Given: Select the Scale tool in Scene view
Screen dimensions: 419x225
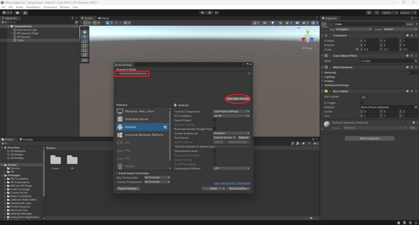Looking at the screenshot, I should click(x=84, y=46).
